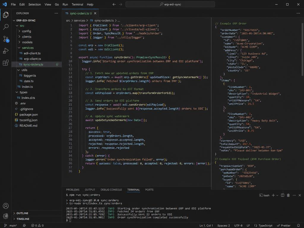Go forward with the right arrow

[121, 4]
